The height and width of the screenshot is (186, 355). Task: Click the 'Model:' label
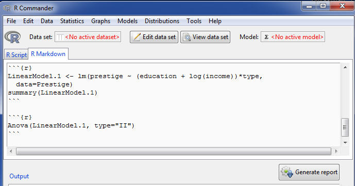(249, 37)
